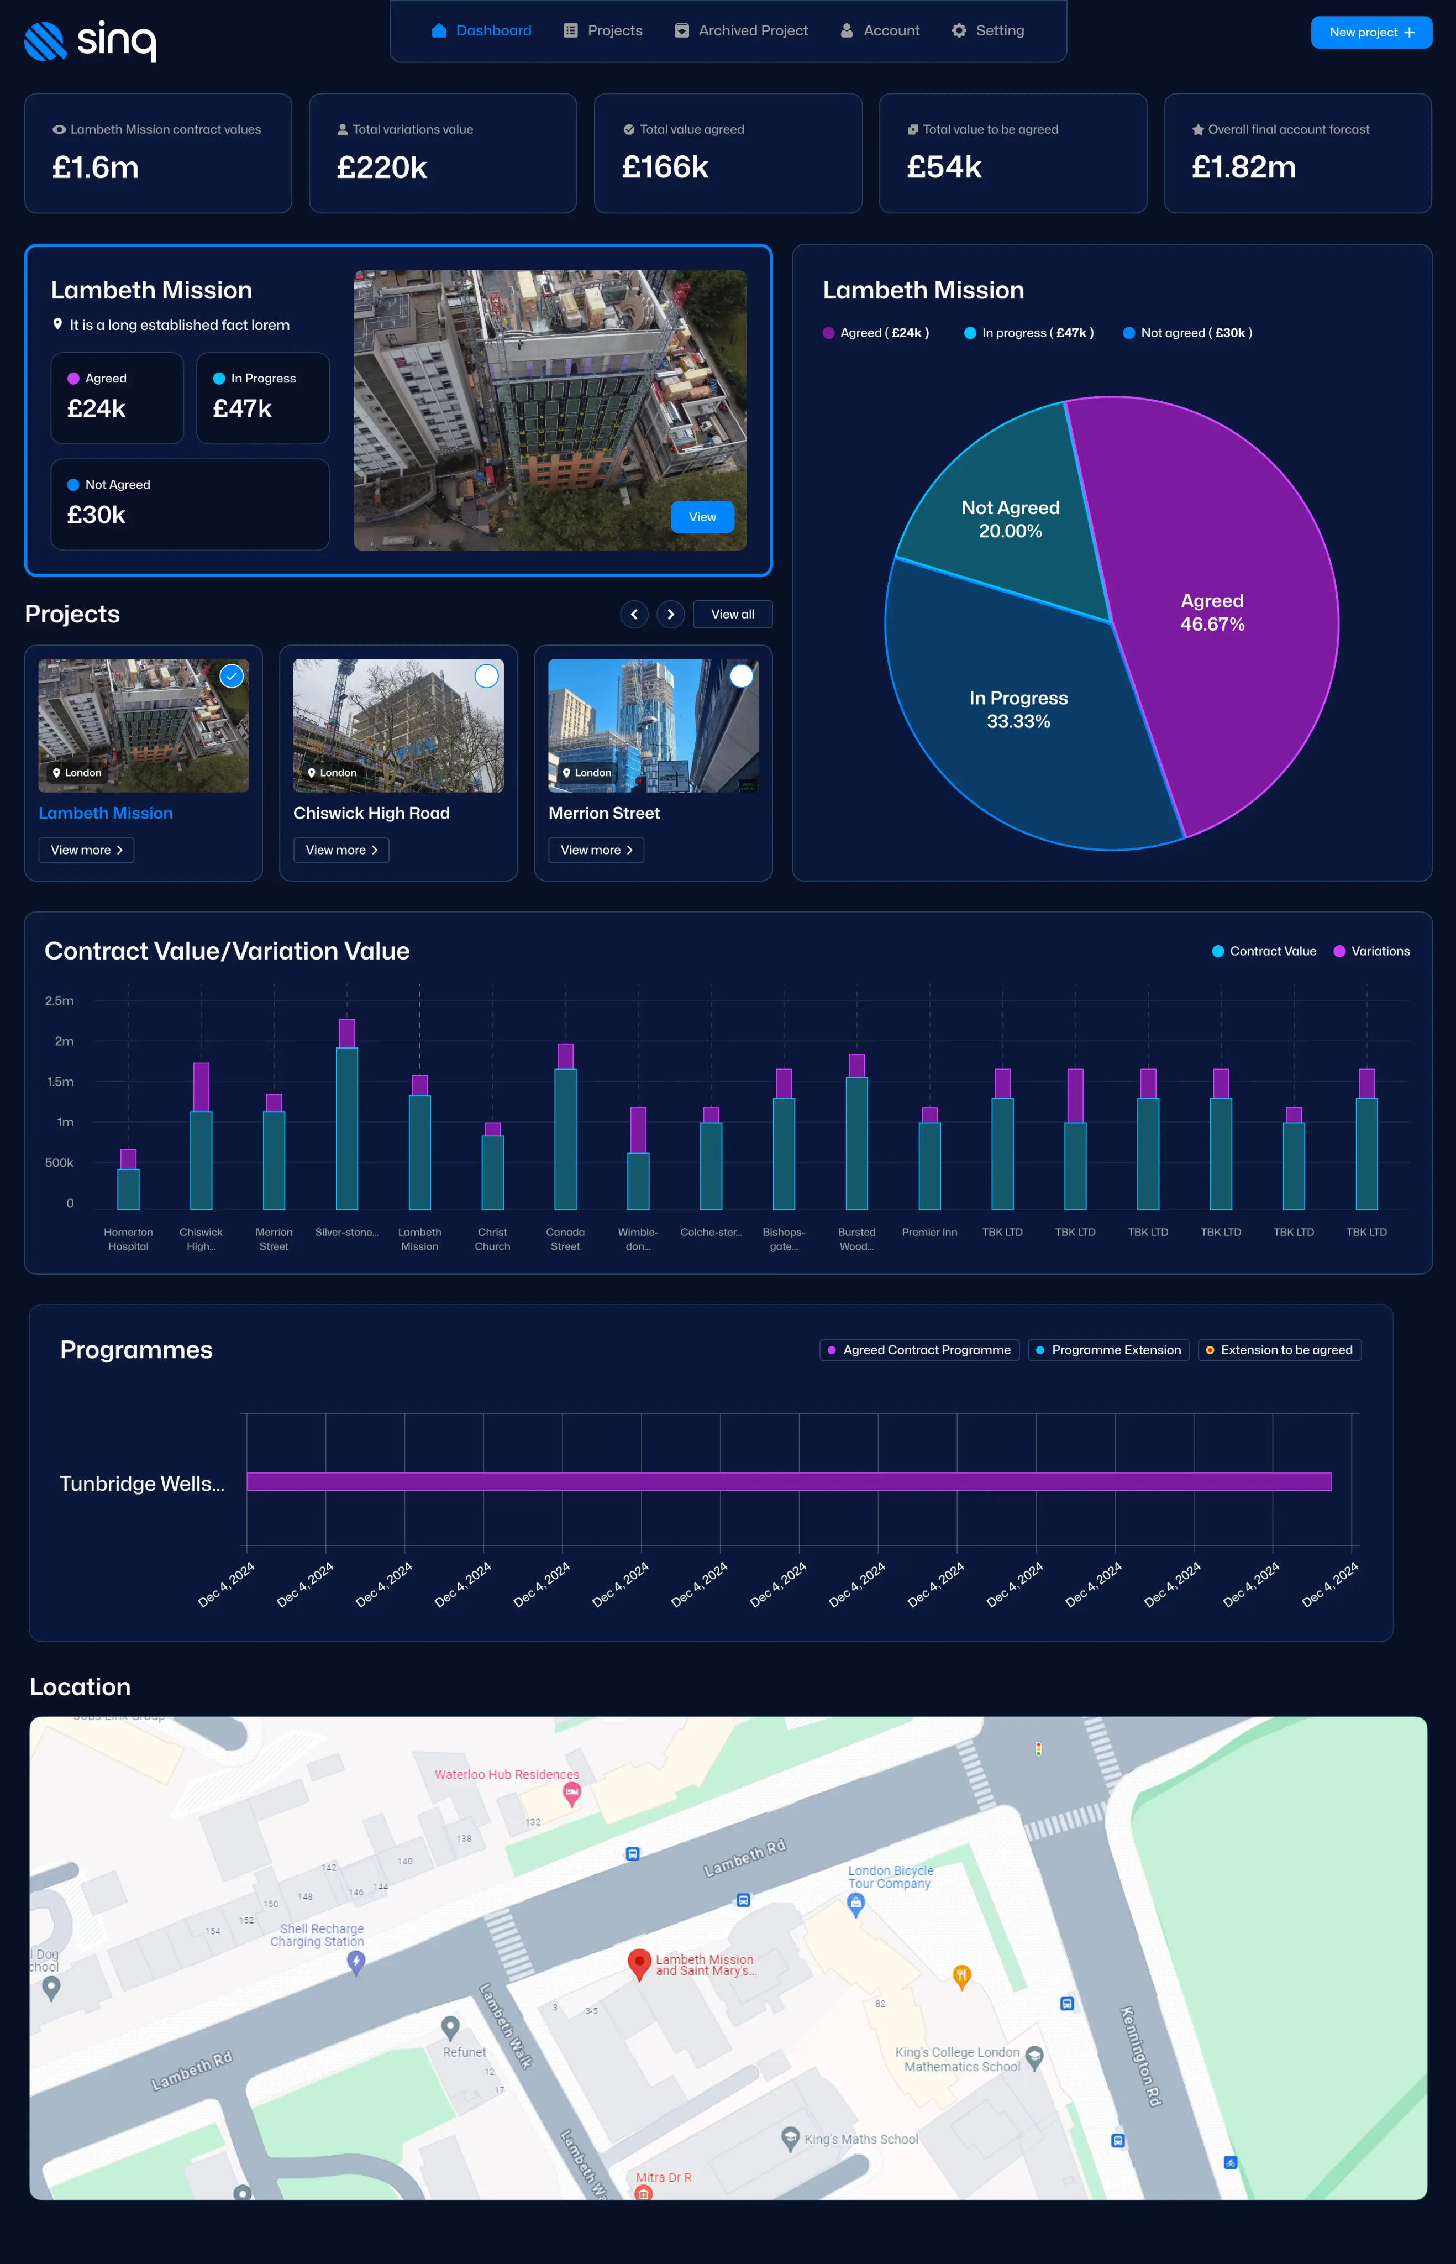Click the London pin tag on Chiswick thumbnail
This screenshot has width=1456, height=2264.
coord(332,773)
